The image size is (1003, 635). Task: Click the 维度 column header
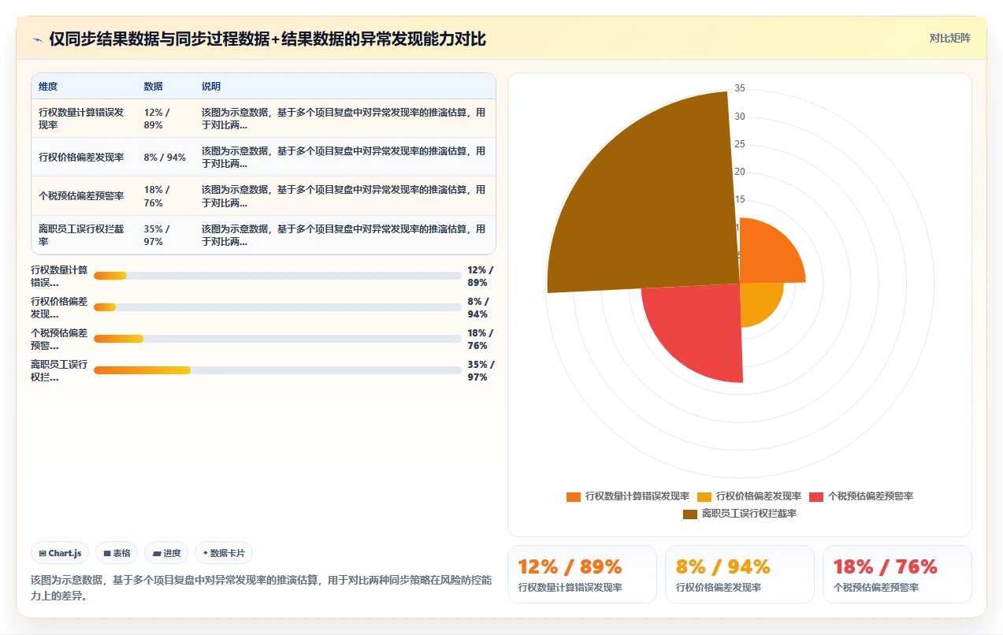click(48, 87)
